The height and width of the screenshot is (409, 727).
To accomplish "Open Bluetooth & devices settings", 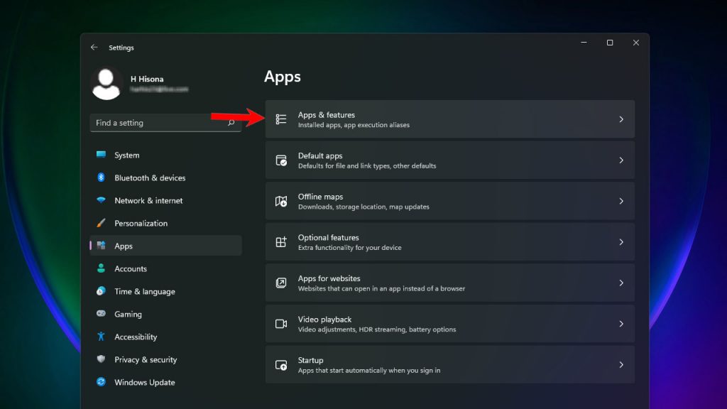I will tap(165, 178).
